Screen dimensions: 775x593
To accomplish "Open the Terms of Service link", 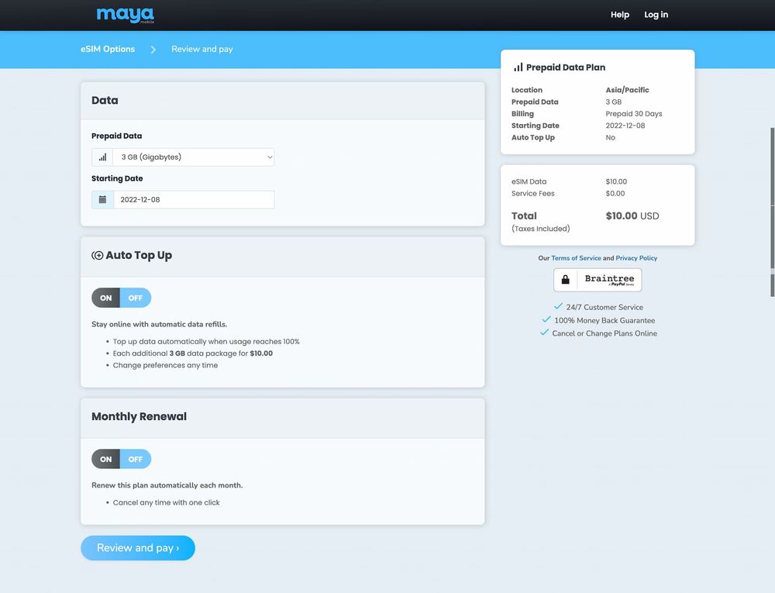I will coord(576,258).
